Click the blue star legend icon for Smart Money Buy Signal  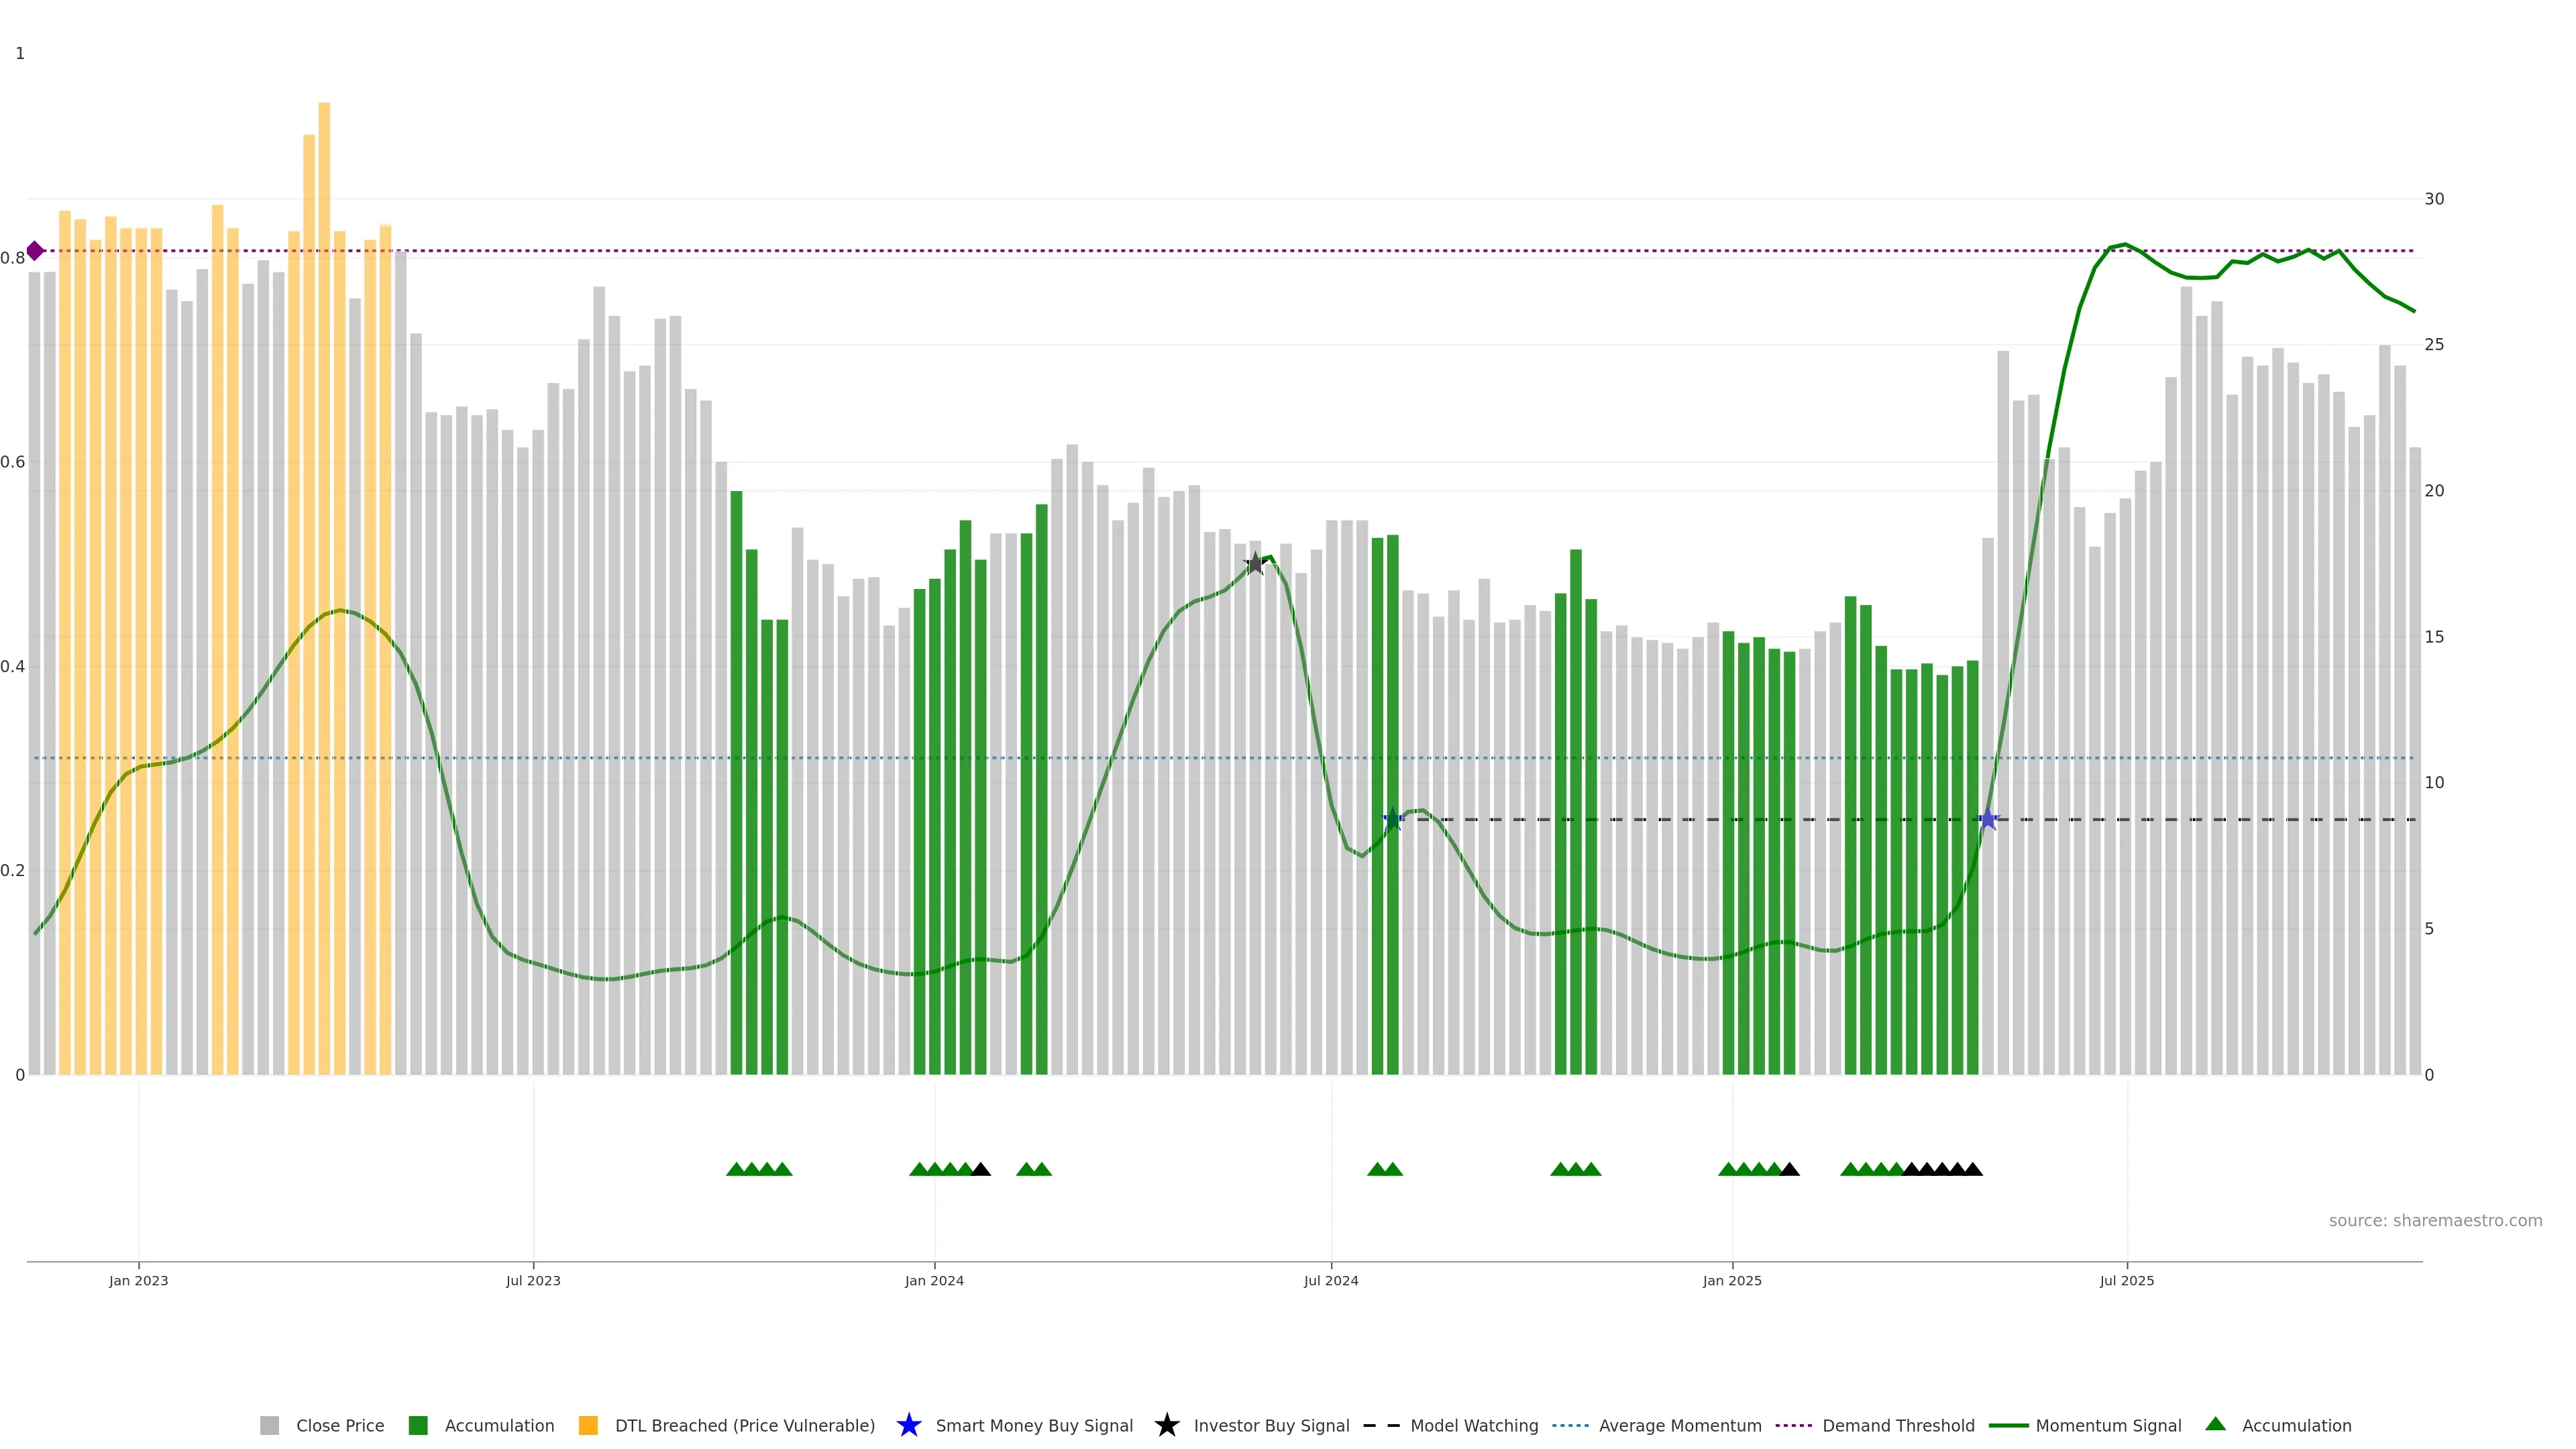click(x=908, y=1425)
